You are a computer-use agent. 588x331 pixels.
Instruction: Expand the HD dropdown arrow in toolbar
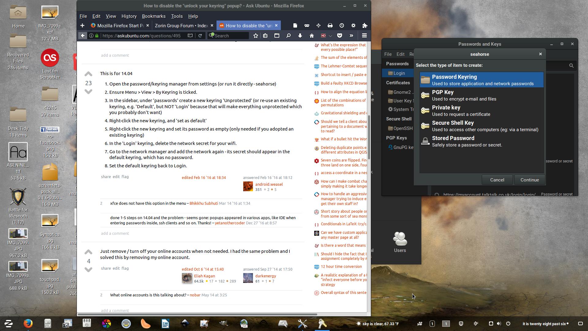[x=330, y=36]
